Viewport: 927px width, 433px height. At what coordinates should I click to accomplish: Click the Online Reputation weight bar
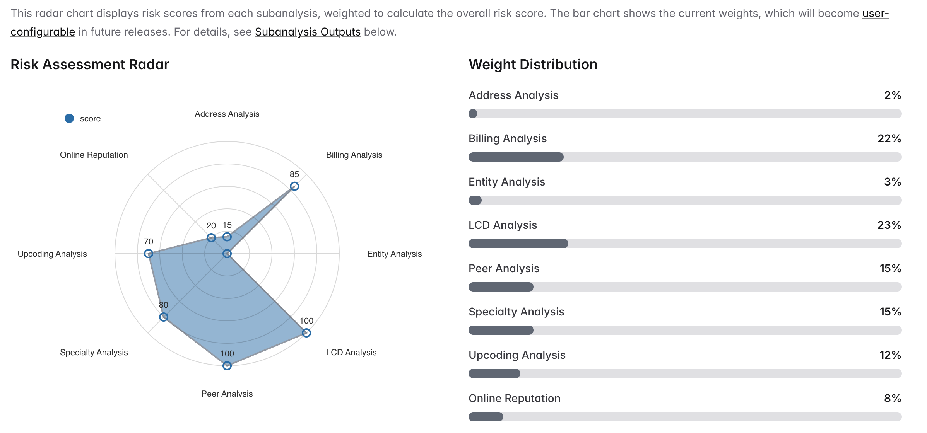click(x=685, y=417)
